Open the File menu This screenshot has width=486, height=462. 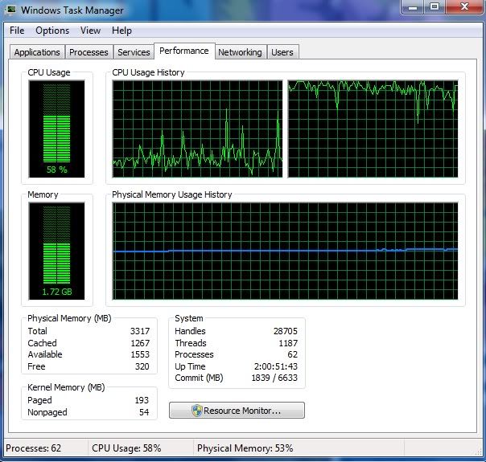pyautogui.click(x=17, y=31)
